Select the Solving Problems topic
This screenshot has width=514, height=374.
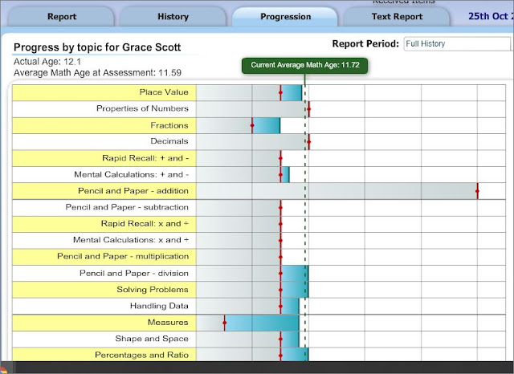153,290
